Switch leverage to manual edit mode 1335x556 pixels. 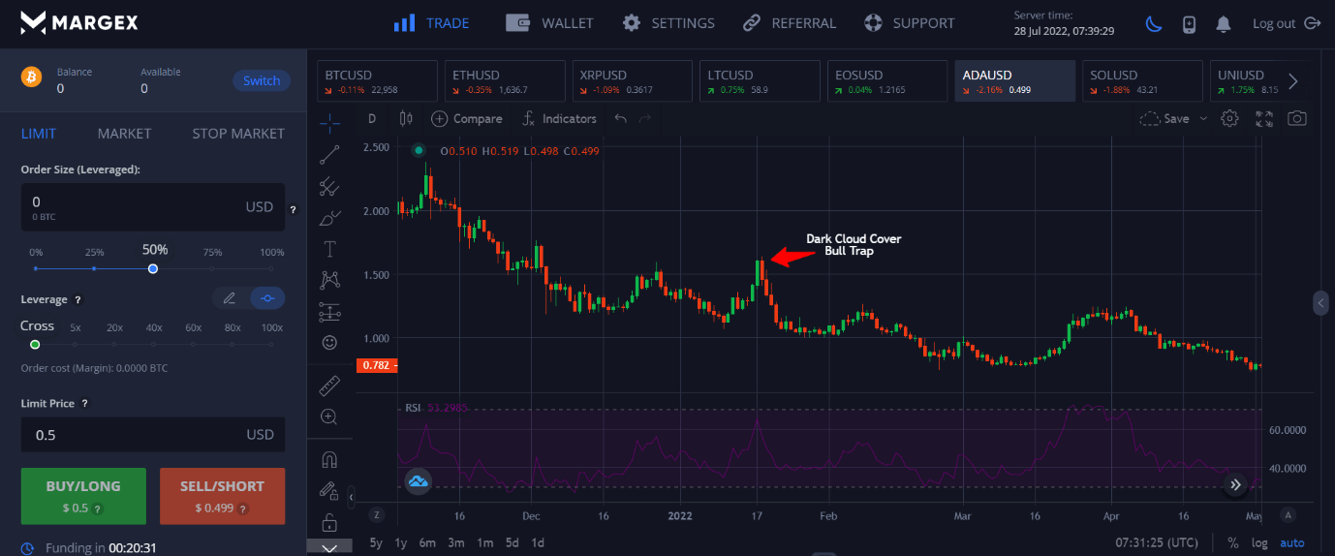point(229,298)
